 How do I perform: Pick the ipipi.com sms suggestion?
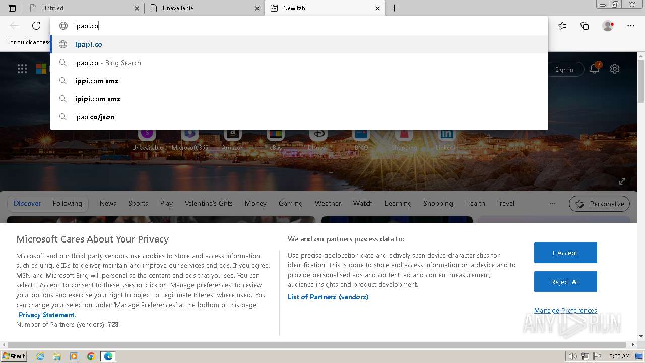tap(299, 99)
